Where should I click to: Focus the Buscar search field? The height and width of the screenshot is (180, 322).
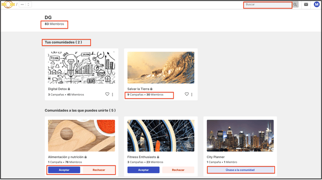268,5
